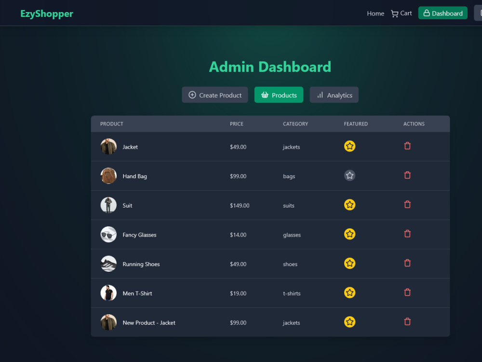Click the t-shirts category cell
The width and height of the screenshot is (482, 362).
click(x=292, y=293)
